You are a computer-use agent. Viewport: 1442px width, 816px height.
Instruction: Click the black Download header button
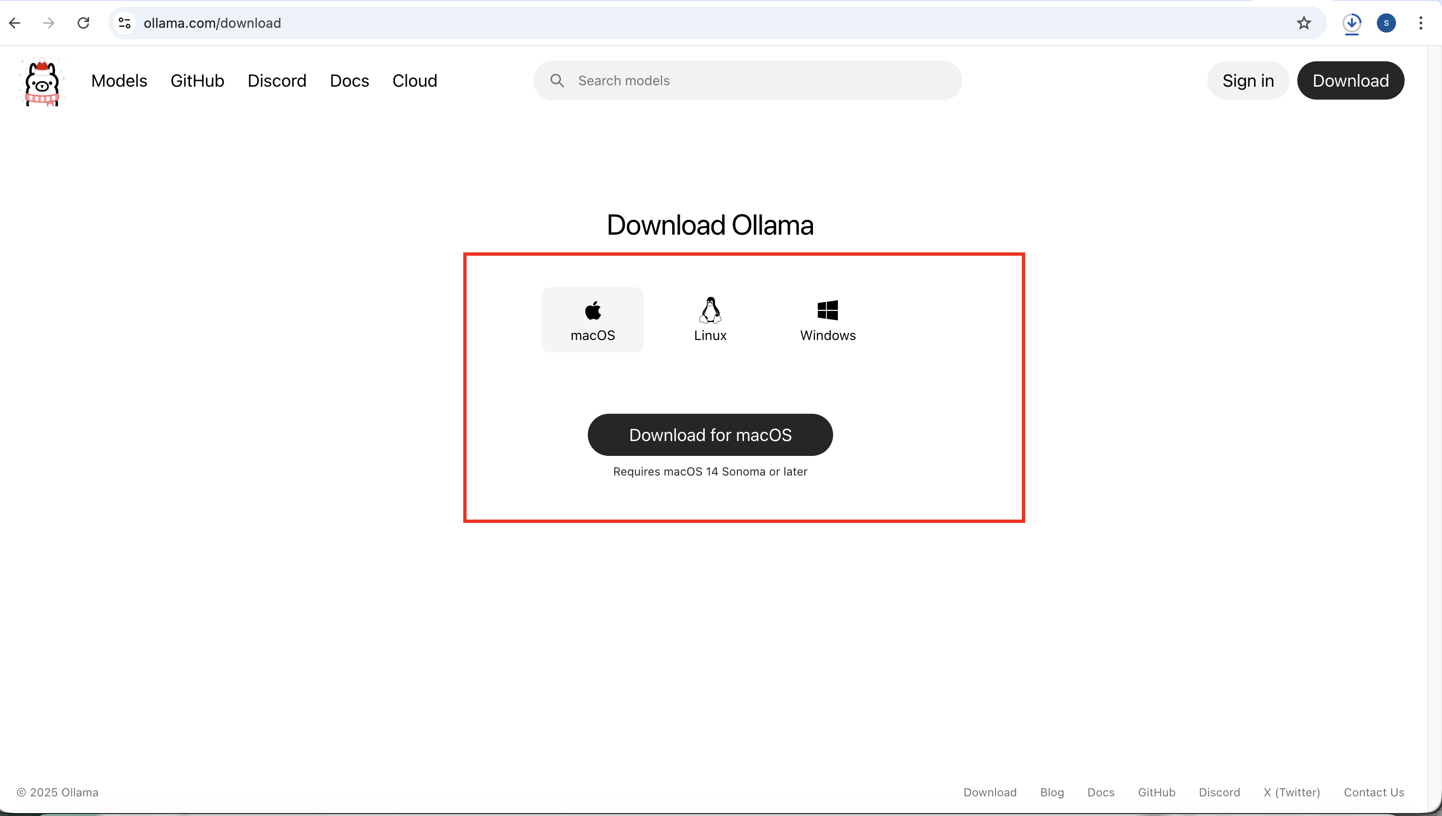click(x=1350, y=81)
